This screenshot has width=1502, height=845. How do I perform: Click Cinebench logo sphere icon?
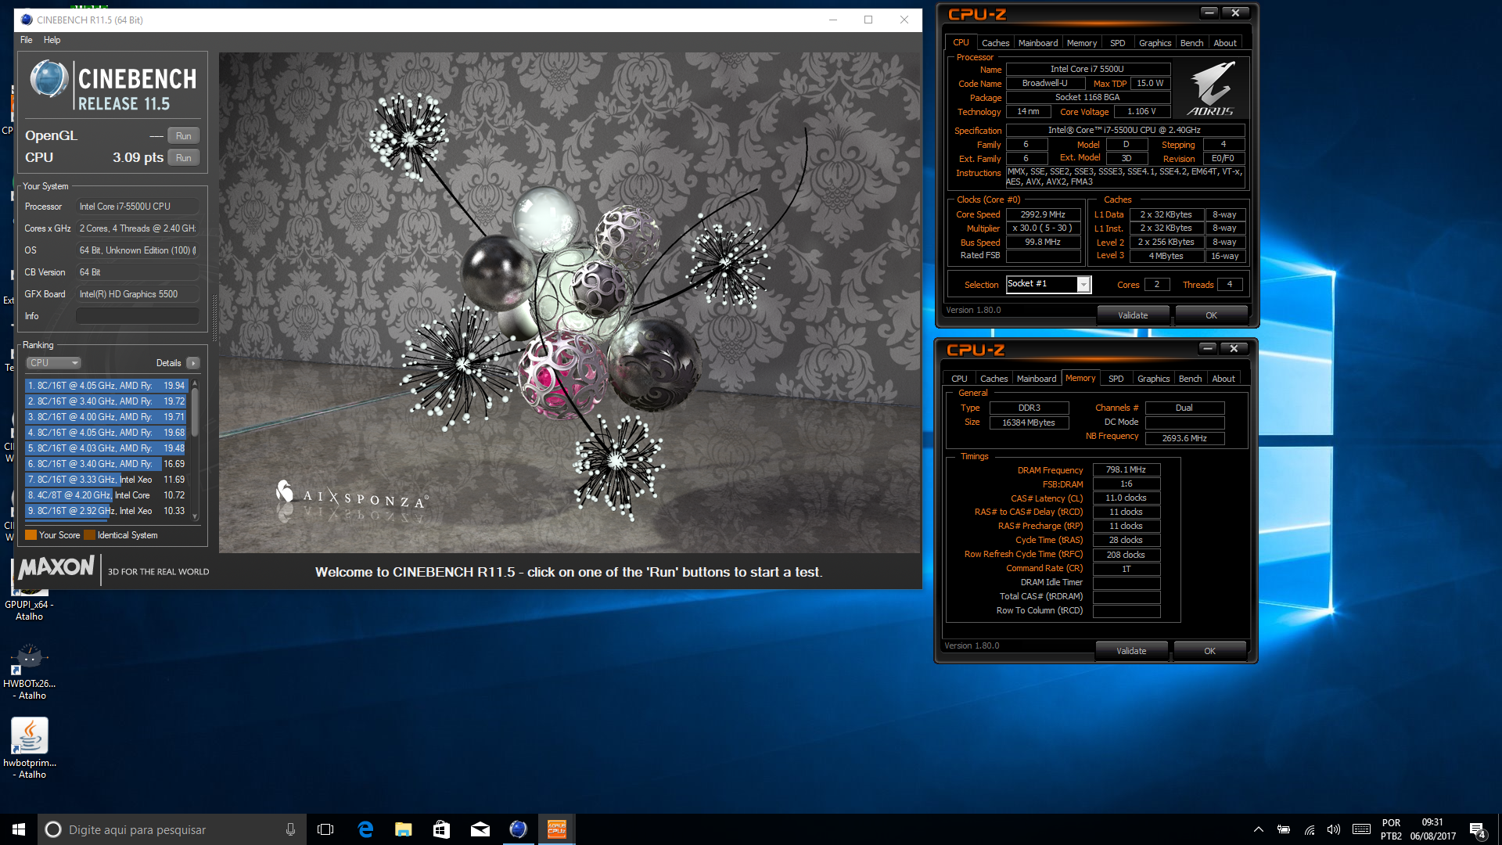(x=49, y=80)
